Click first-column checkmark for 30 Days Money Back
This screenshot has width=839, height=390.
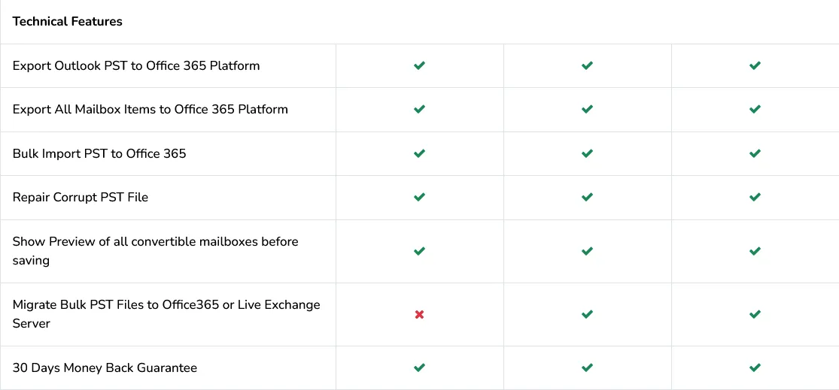(x=419, y=367)
